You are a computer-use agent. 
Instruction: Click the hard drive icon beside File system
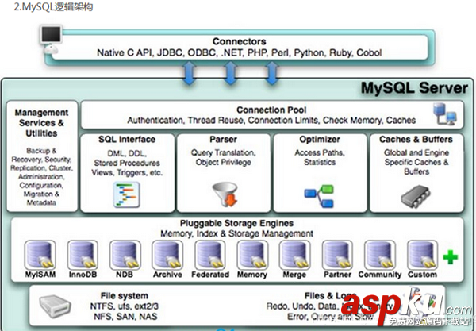point(56,306)
